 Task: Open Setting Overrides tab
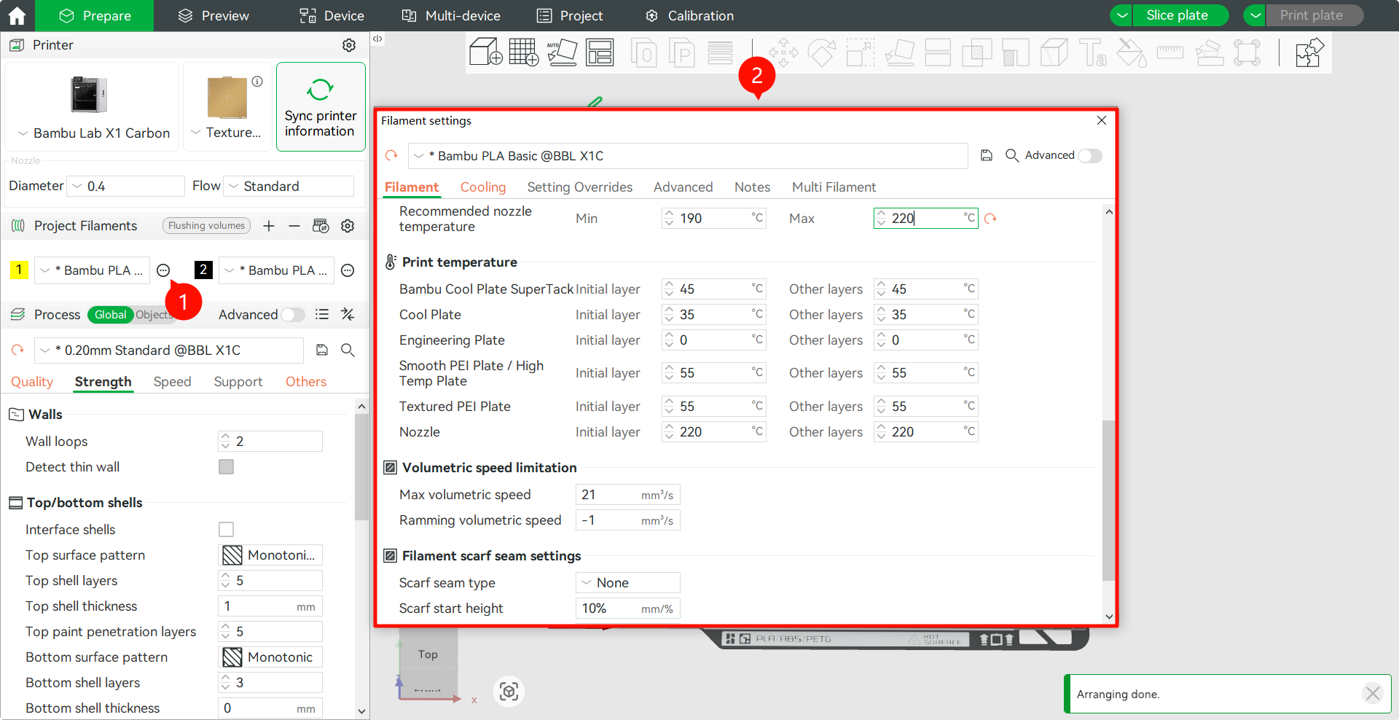pos(580,187)
